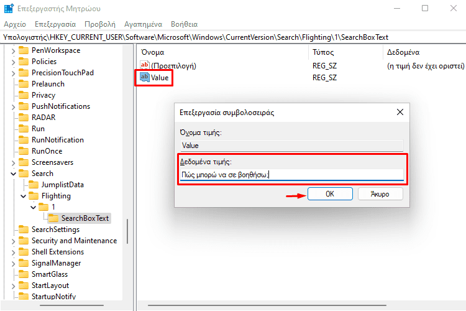466x311 pixels.
Task: Click the JumplistData folder icon
Action: (34, 185)
